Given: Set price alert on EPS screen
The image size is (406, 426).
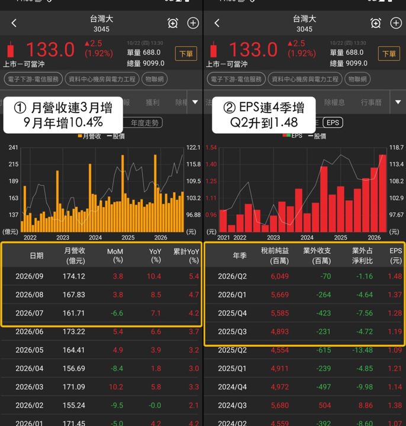Looking at the screenshot, I should click(x=376, y=23).
